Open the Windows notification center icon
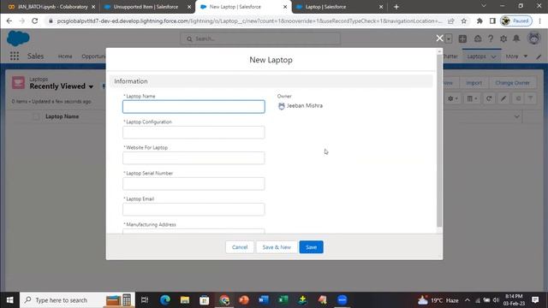Image resolution: width=548 pixels, height=308 pixels. pyautogui.click(x=535, y=300)
